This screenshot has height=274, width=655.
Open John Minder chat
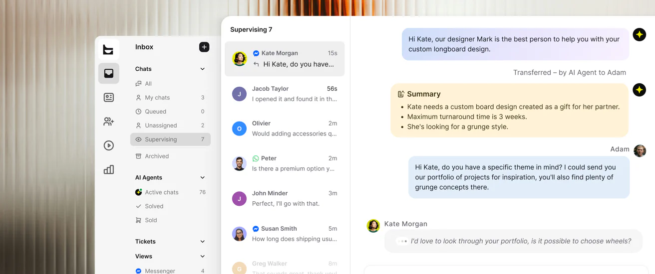tap(285, 198)
